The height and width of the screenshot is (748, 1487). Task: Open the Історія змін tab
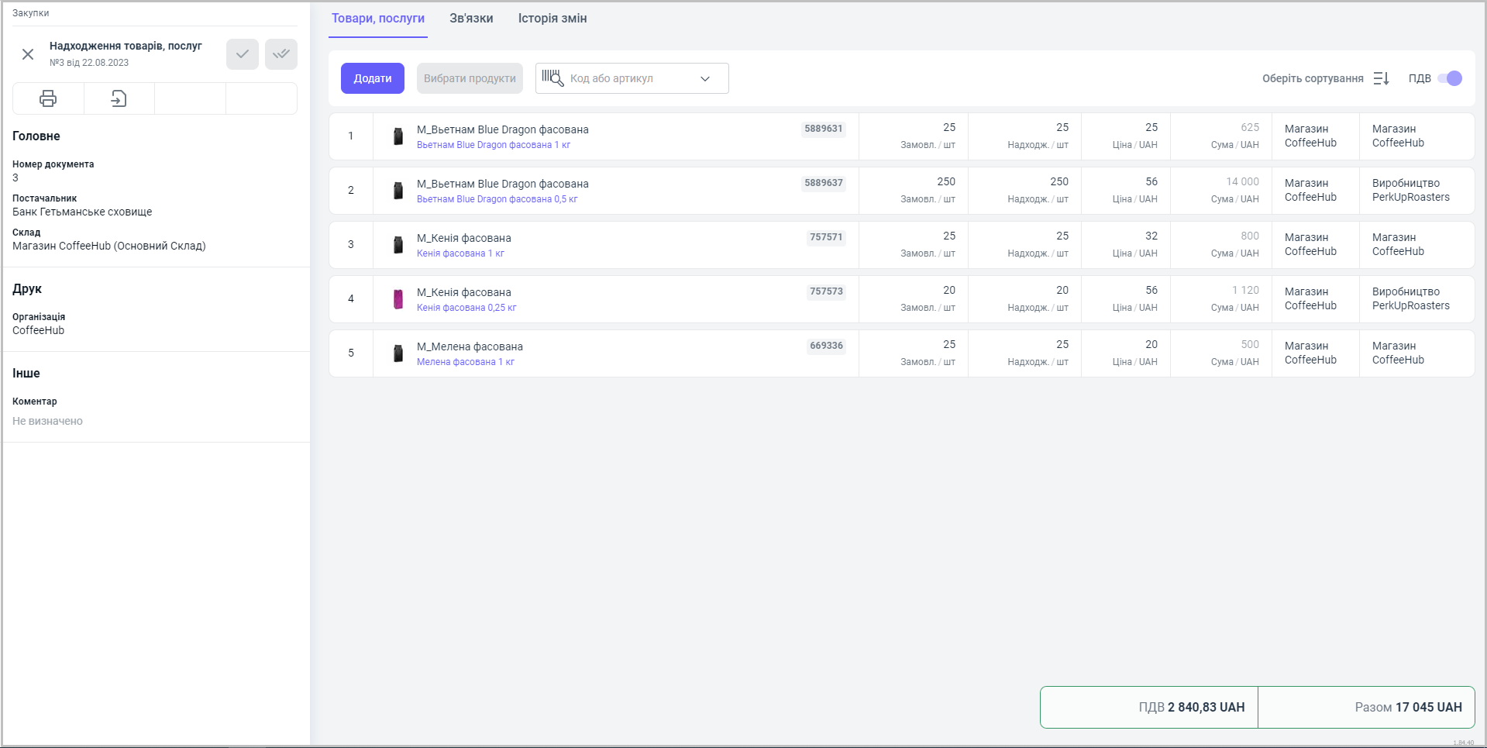point(552,19)
